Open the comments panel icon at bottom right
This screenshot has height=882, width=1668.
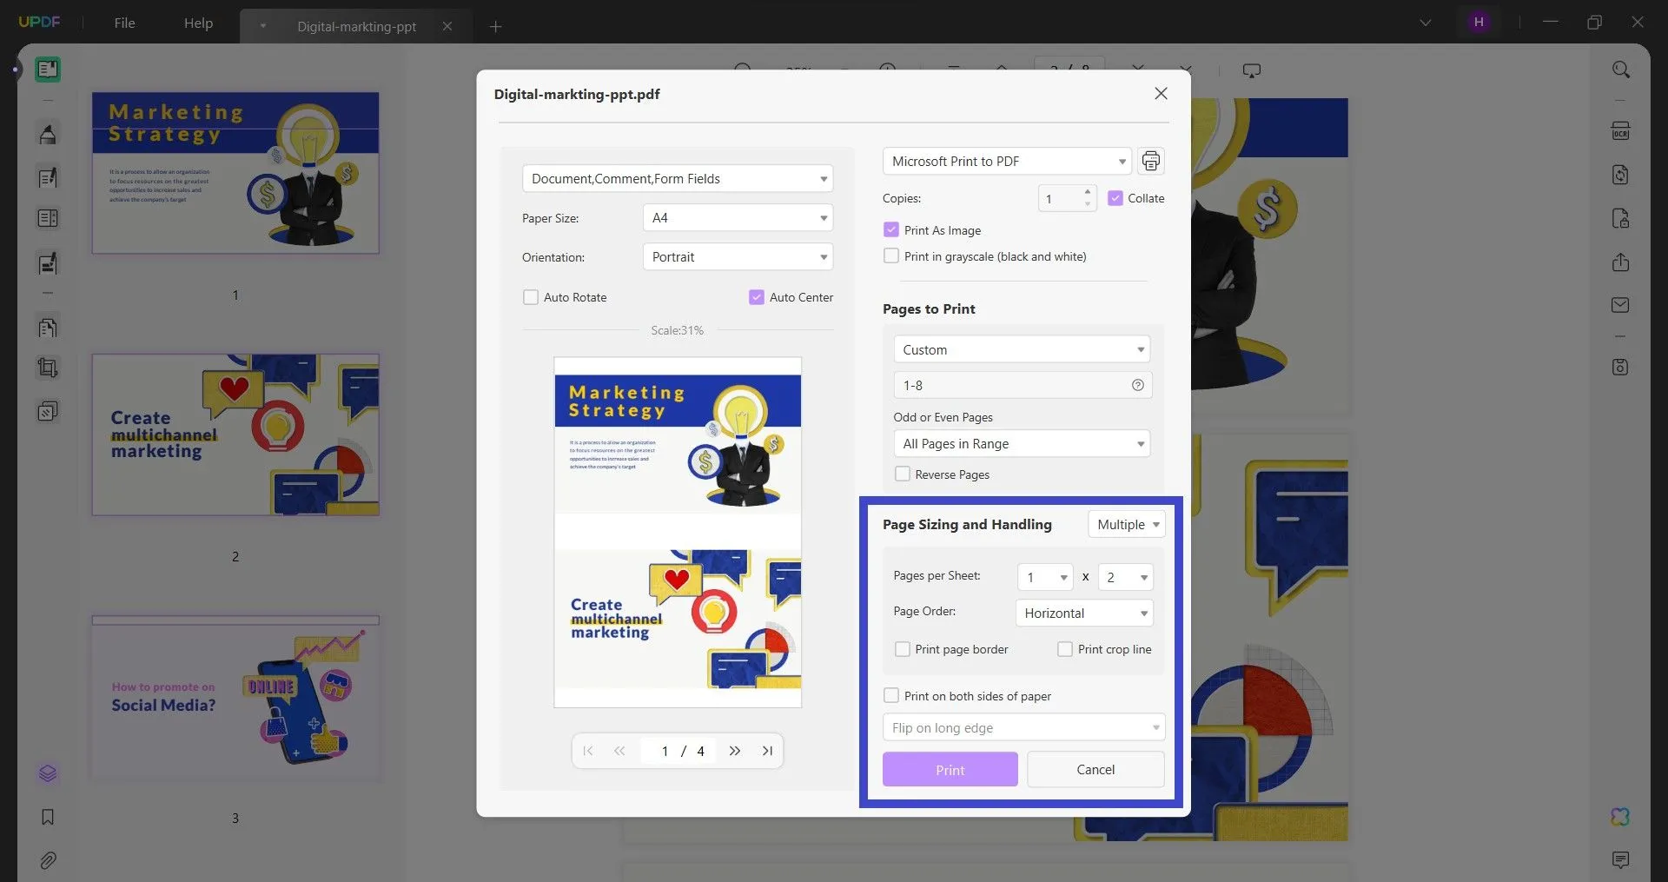tap(1620, 860)
